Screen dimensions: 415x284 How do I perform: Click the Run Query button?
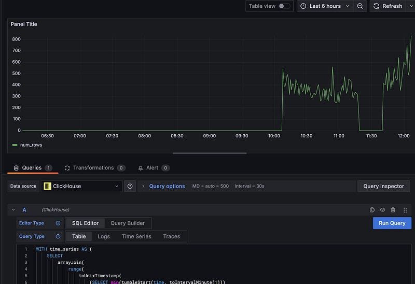392,223
